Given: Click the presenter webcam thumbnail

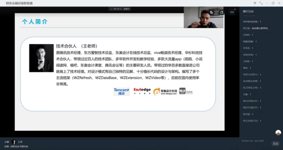Looking at the screenshot, I should click(x=204, y=18).
